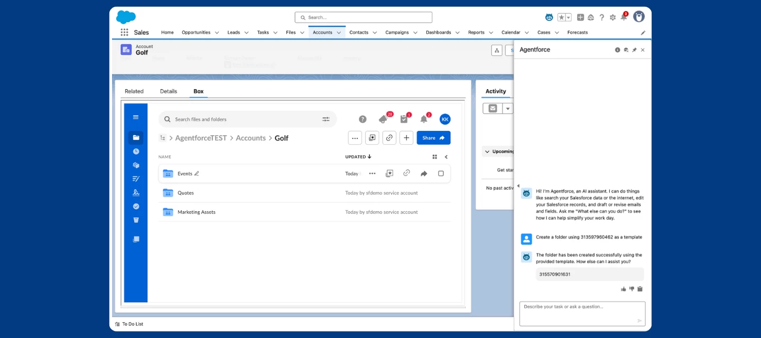761x338 pixels.
Task: Select the Activity tab
Action: [x=496, y=91]
